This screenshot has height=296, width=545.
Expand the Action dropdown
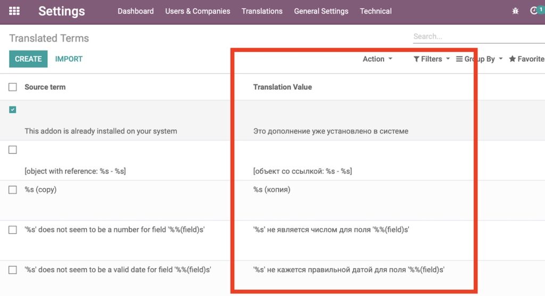point(377,59)
